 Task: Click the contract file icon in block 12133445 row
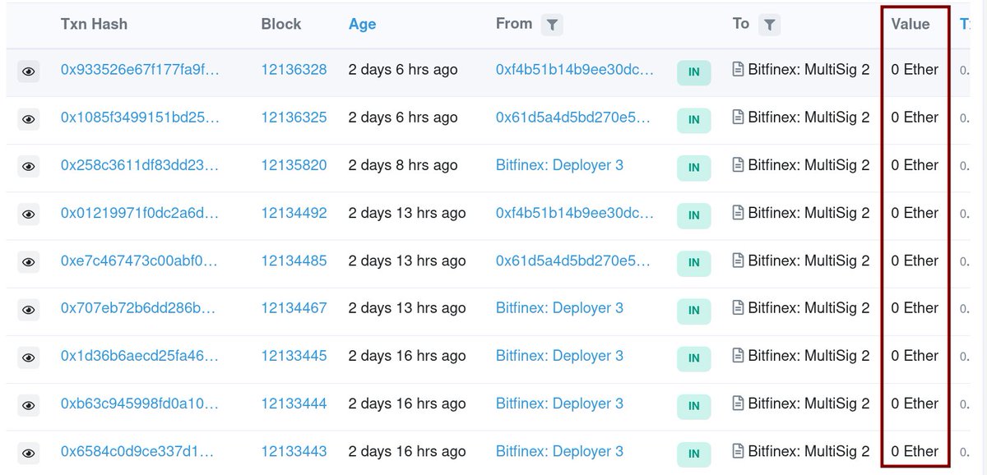point(738,356)
